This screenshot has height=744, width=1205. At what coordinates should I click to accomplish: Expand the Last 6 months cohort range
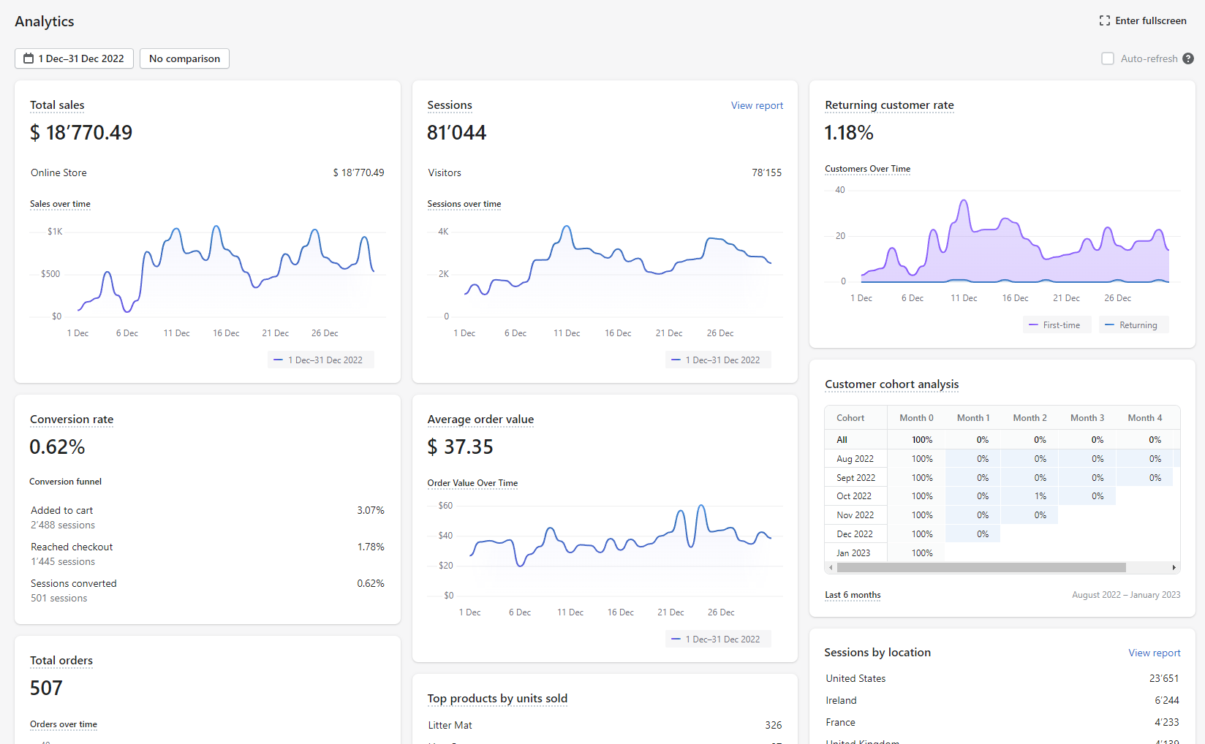click(853, 595)
